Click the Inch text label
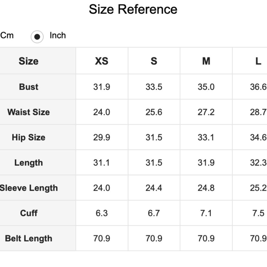 58,35
